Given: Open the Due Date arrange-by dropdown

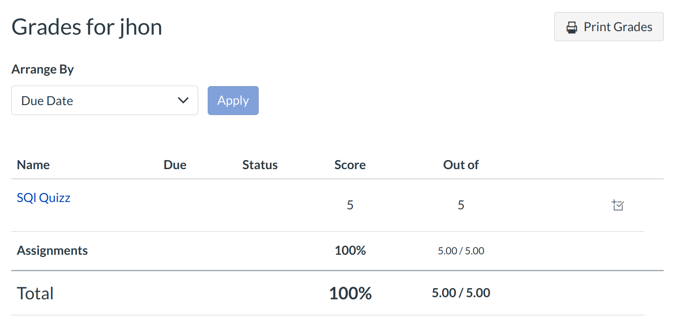Looking at the screenshot, I should tap(104, 100).
